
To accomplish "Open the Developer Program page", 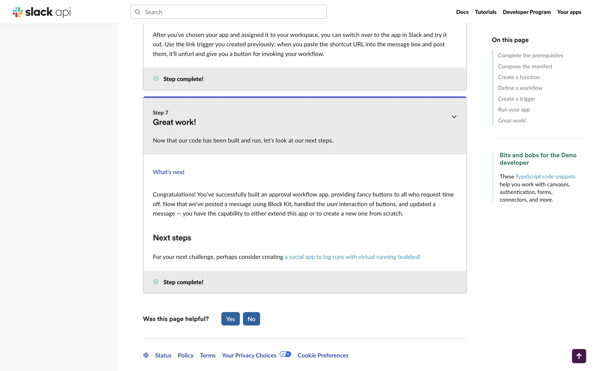I will pos(527,12).
